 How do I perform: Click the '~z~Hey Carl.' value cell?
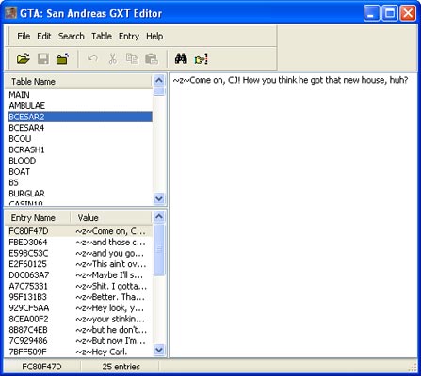102,352
